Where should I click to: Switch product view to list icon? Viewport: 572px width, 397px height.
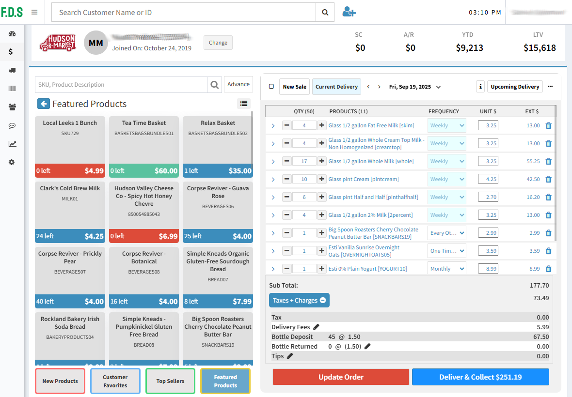pos(243,104)
